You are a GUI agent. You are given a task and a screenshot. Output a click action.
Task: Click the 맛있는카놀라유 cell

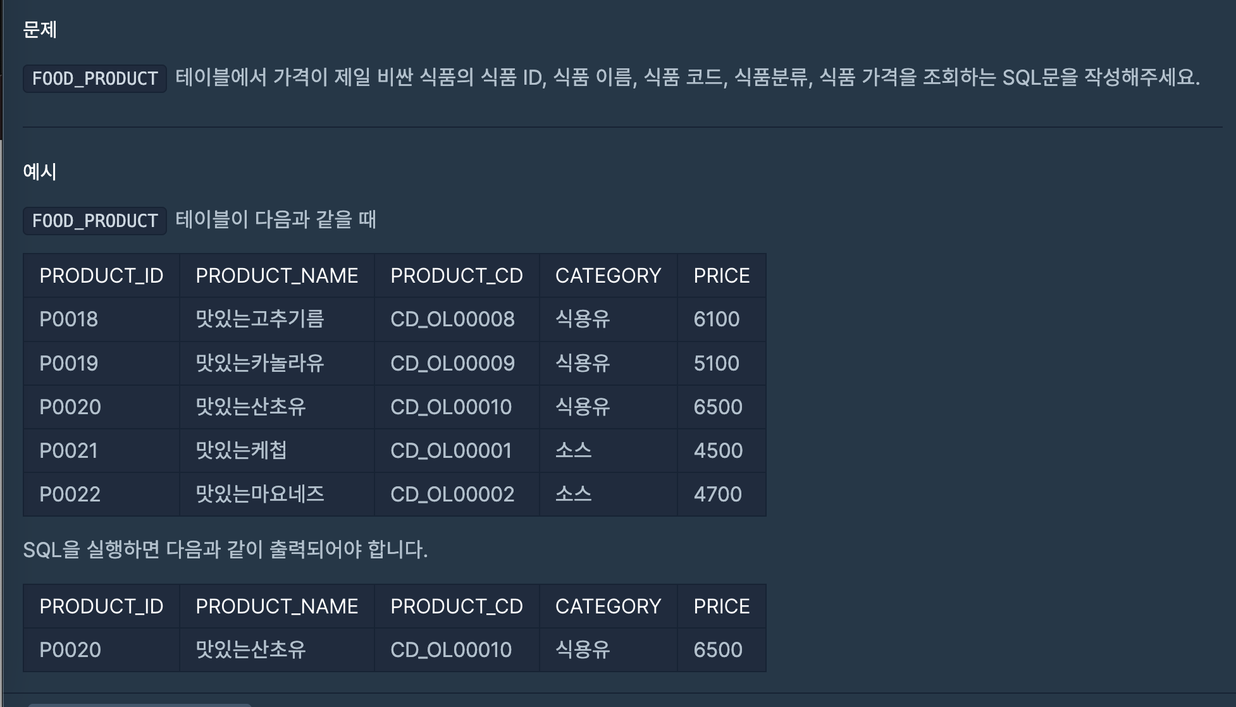point(259,364)
